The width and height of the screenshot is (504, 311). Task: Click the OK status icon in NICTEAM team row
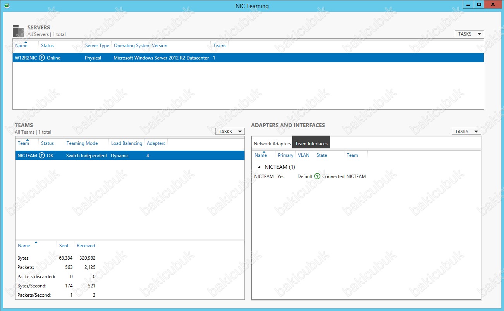42,155
